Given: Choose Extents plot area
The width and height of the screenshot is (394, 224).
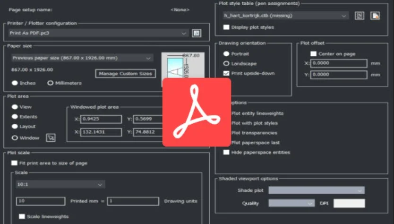Looking at the screenshot, I should click(x=15, y=117).
